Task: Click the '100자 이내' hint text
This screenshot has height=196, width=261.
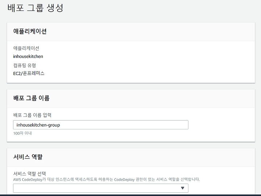Action: pyautogui.click(x=22, y=133)
